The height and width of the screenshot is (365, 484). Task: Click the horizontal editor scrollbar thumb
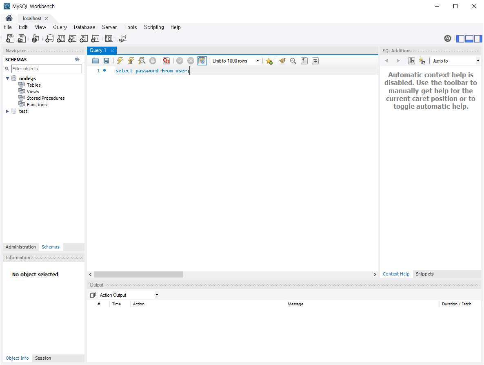pyautogui.click(x=138, y=274)
